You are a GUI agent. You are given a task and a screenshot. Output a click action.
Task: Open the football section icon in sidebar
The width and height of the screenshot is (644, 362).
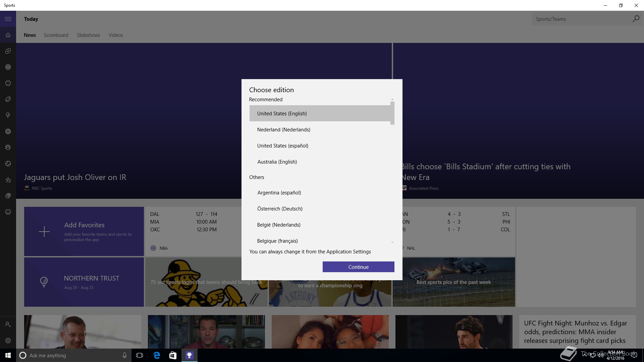[8, 51]
